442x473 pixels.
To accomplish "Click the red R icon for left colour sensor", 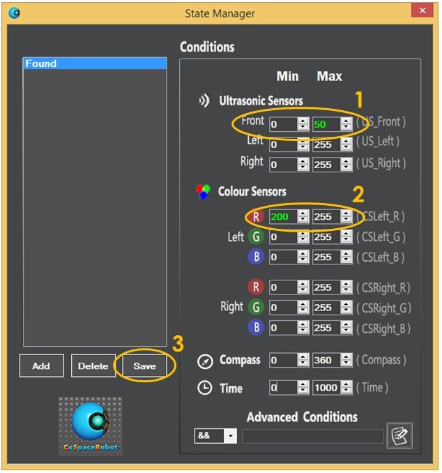I will tap(256, 216).
